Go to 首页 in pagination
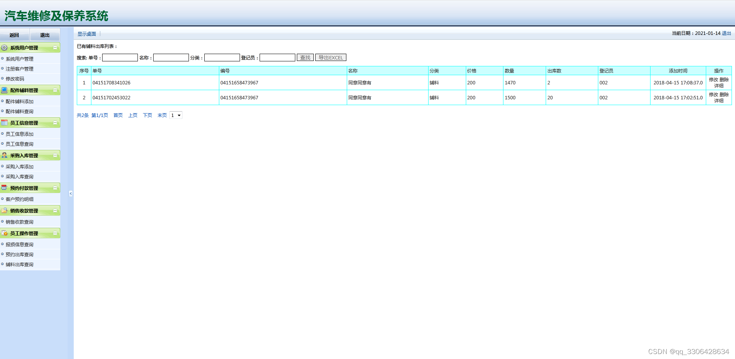The width and height of the screenshot is (735, 359). [x=118, y=115]
